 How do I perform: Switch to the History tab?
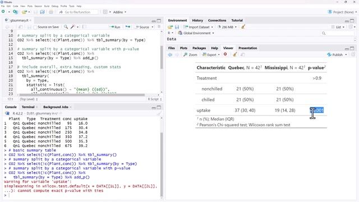coord(197,20)
